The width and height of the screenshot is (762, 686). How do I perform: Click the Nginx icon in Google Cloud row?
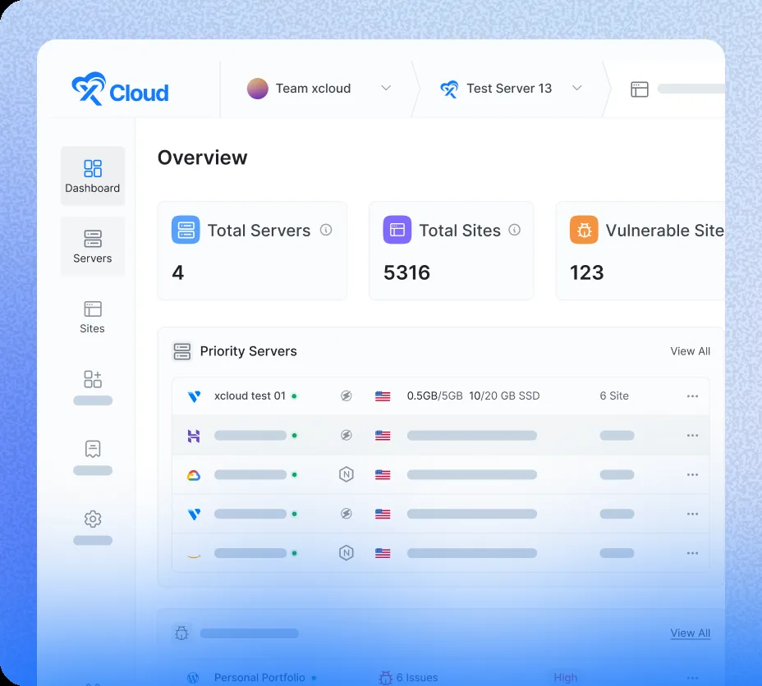point(346,474)
